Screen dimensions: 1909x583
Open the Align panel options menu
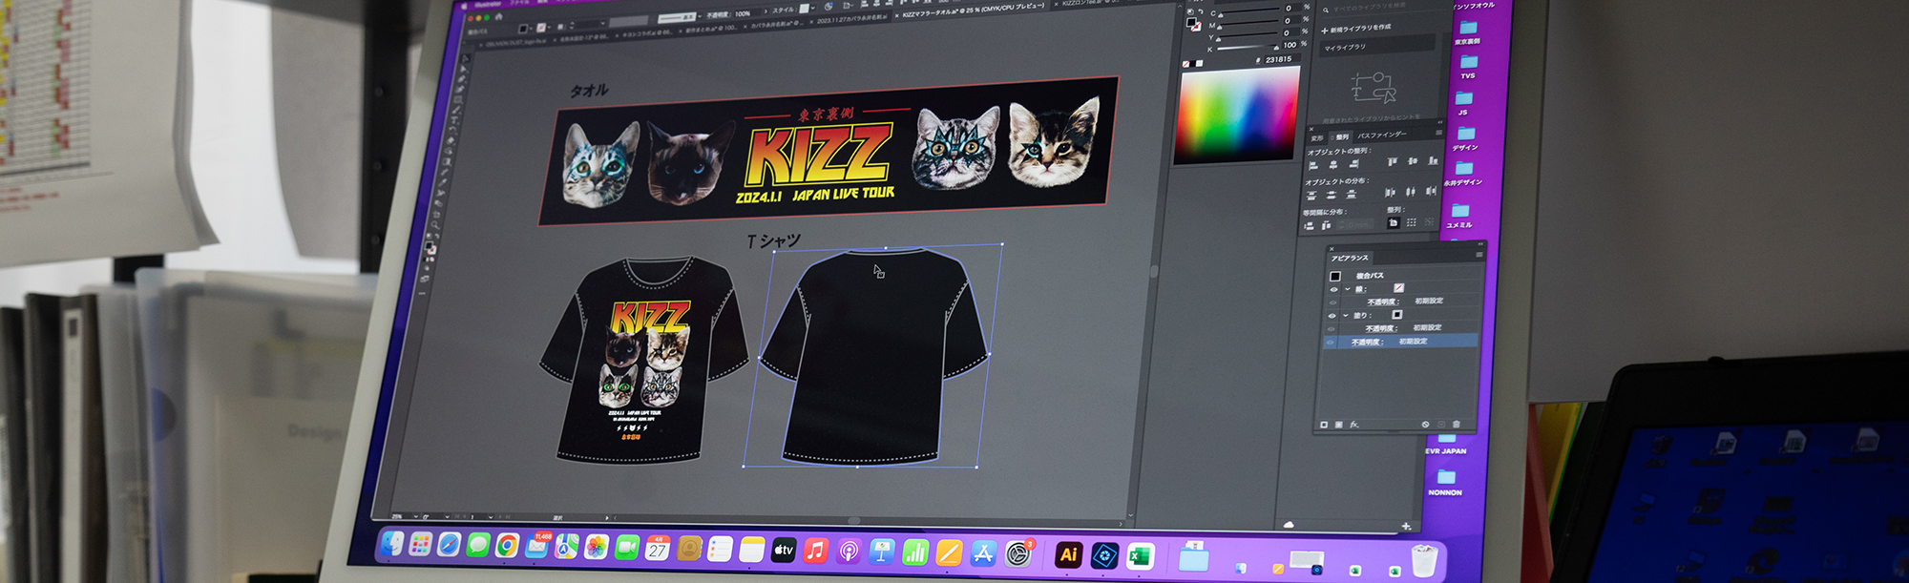(x=1438, y=133)
